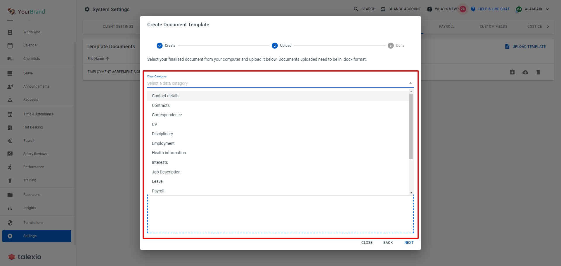Screen dimensions: 561x266
Task: Click the Permissions shield icon
Action: pos(10,223)
